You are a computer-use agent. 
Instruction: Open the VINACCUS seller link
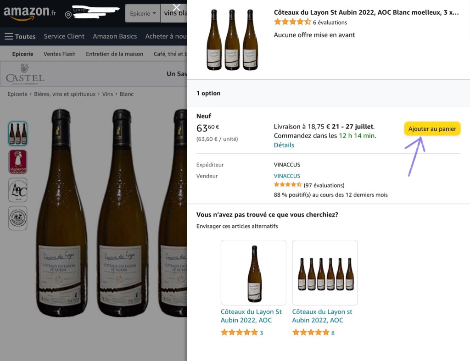287,176
